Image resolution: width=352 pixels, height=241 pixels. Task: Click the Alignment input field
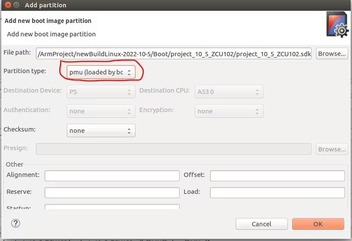tap(112, 176)
